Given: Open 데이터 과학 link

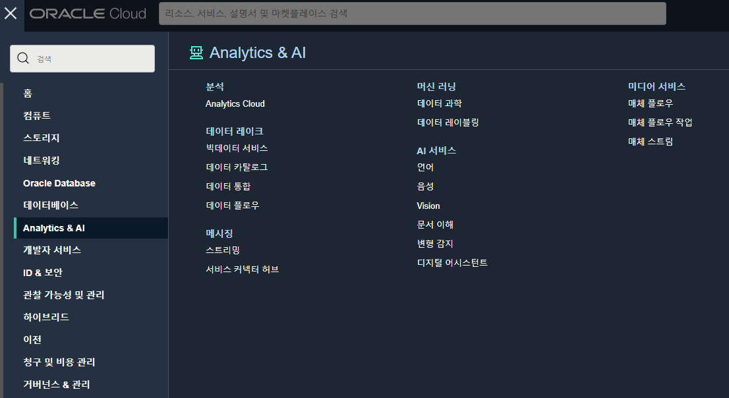Looking at the screenshot, I should (x=440, y=103).
